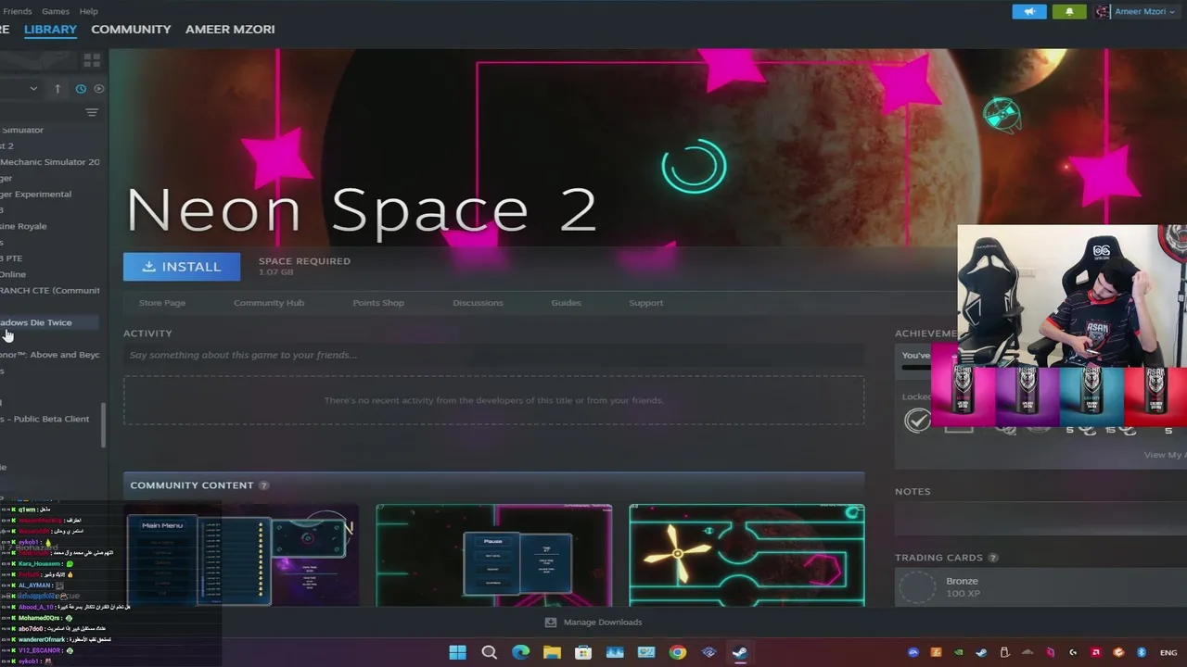Open the Points Shop link
1187x667 pixels.
click(378, 303)
